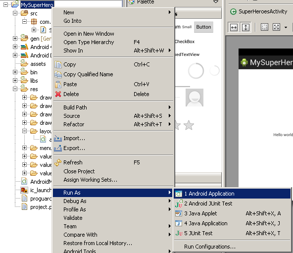
Task: Select 4 Java Application run option
Action: 232,223
